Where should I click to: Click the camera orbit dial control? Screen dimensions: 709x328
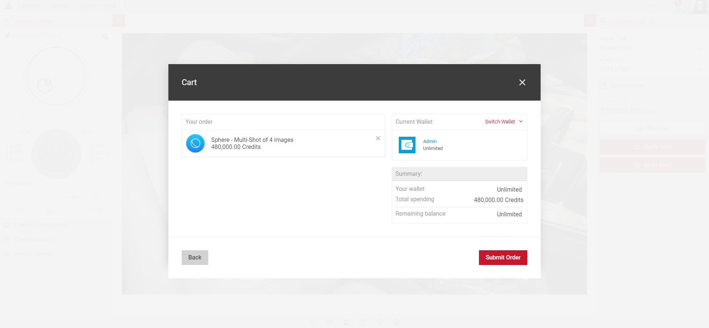(x=56, y=77)
